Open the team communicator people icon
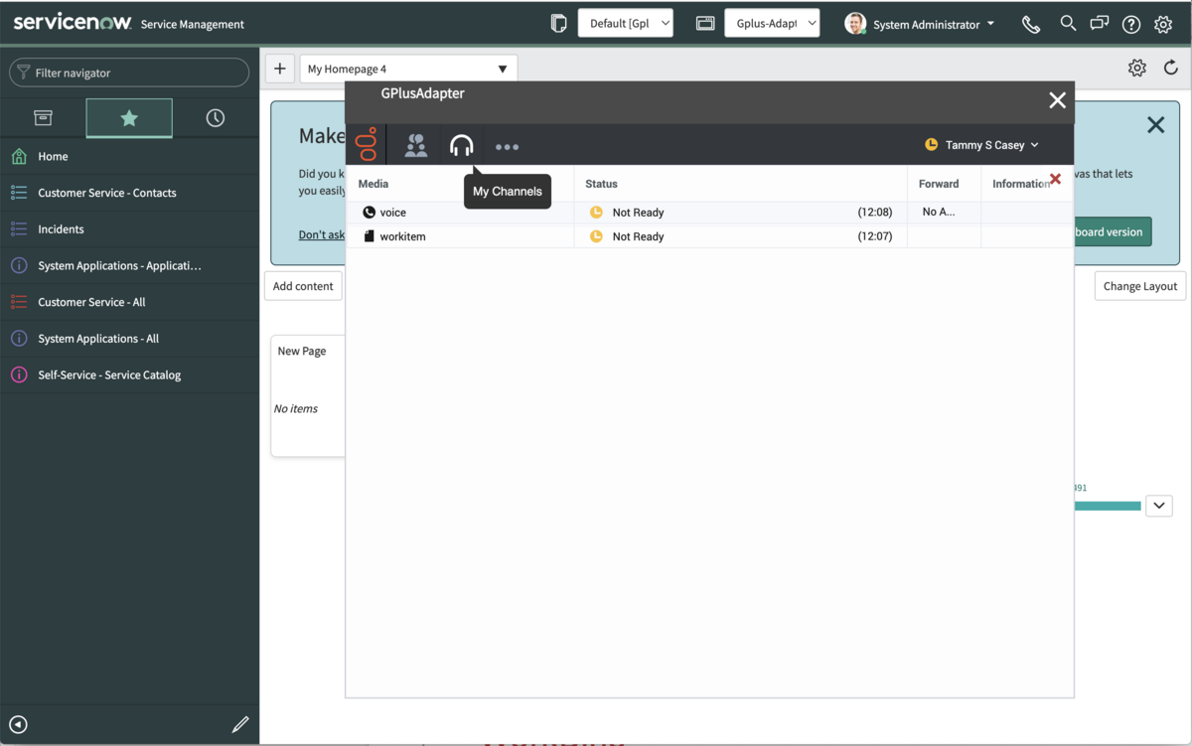 (x=416, y=146)
